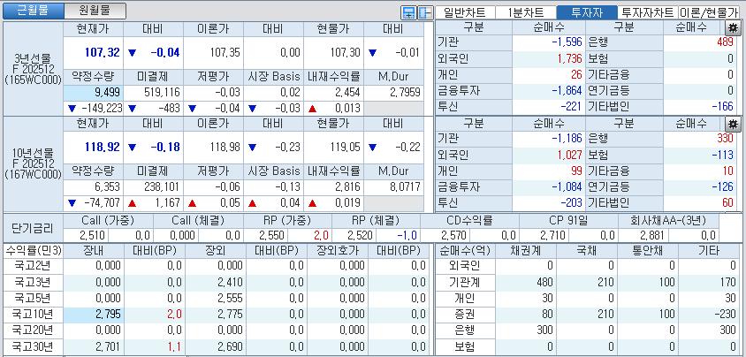Screen dimensions: 746x357
Task: Click the 순매수(억) column header
Action: 465,250
